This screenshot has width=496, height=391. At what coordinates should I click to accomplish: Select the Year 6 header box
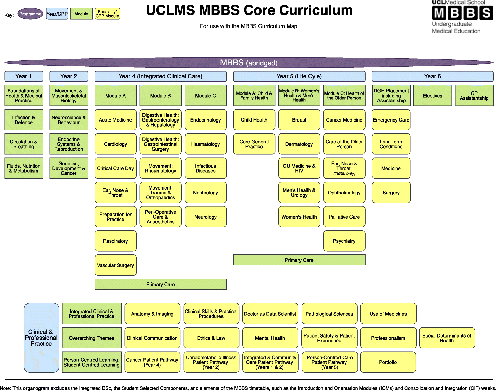[433, 76]
